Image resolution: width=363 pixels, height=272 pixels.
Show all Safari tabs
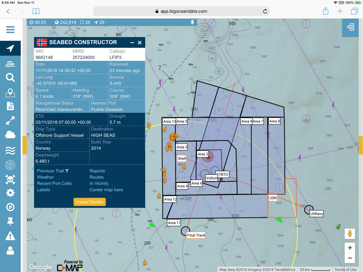[x=354, y=11]
